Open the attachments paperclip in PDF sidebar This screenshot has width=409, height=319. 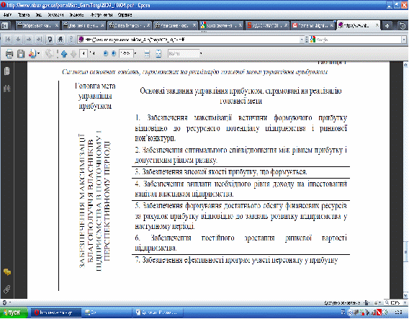click(x=7, y=289)
